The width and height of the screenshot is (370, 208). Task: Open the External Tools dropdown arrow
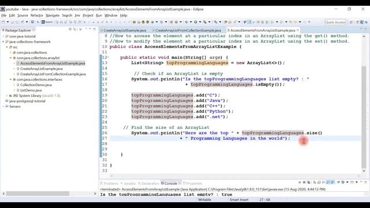click(x=209, y=22)
